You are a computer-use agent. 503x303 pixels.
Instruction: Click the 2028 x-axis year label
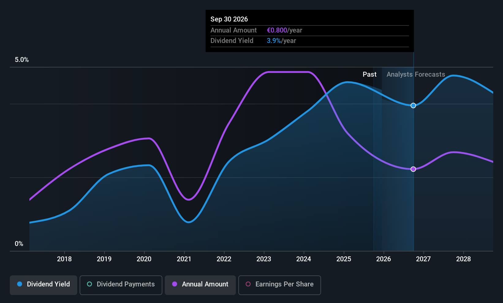tap(463, 259)
